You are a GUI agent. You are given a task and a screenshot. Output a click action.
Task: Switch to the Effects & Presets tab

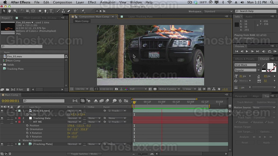click(x=245, y=59)
